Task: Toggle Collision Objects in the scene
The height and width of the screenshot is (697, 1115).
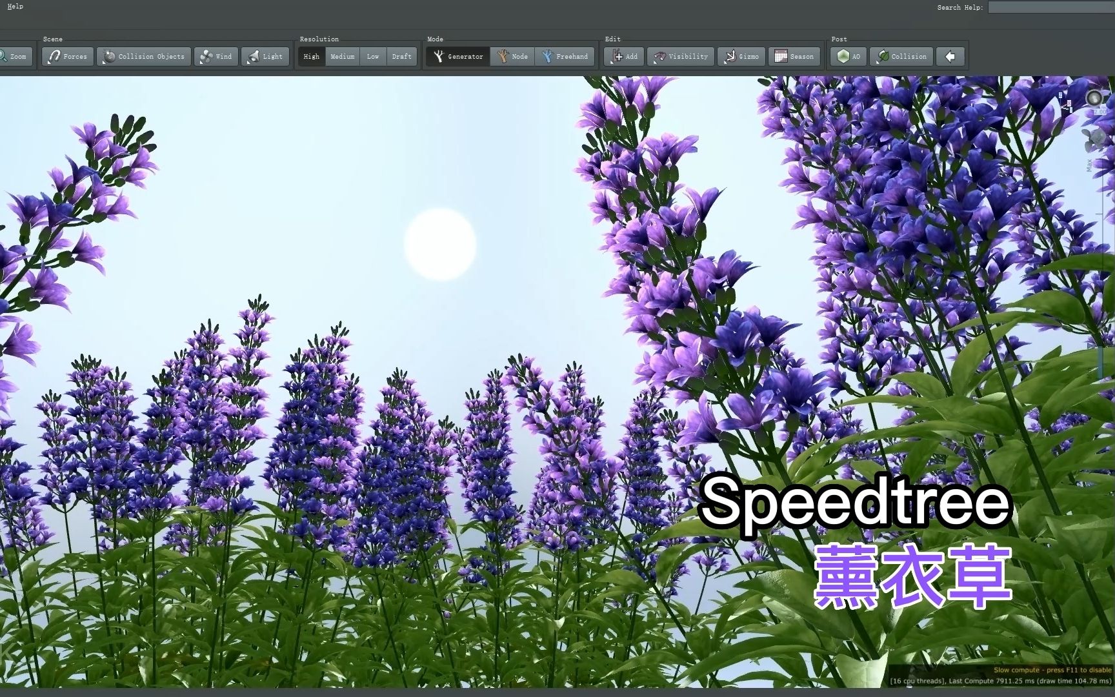Action: (144, 57)
